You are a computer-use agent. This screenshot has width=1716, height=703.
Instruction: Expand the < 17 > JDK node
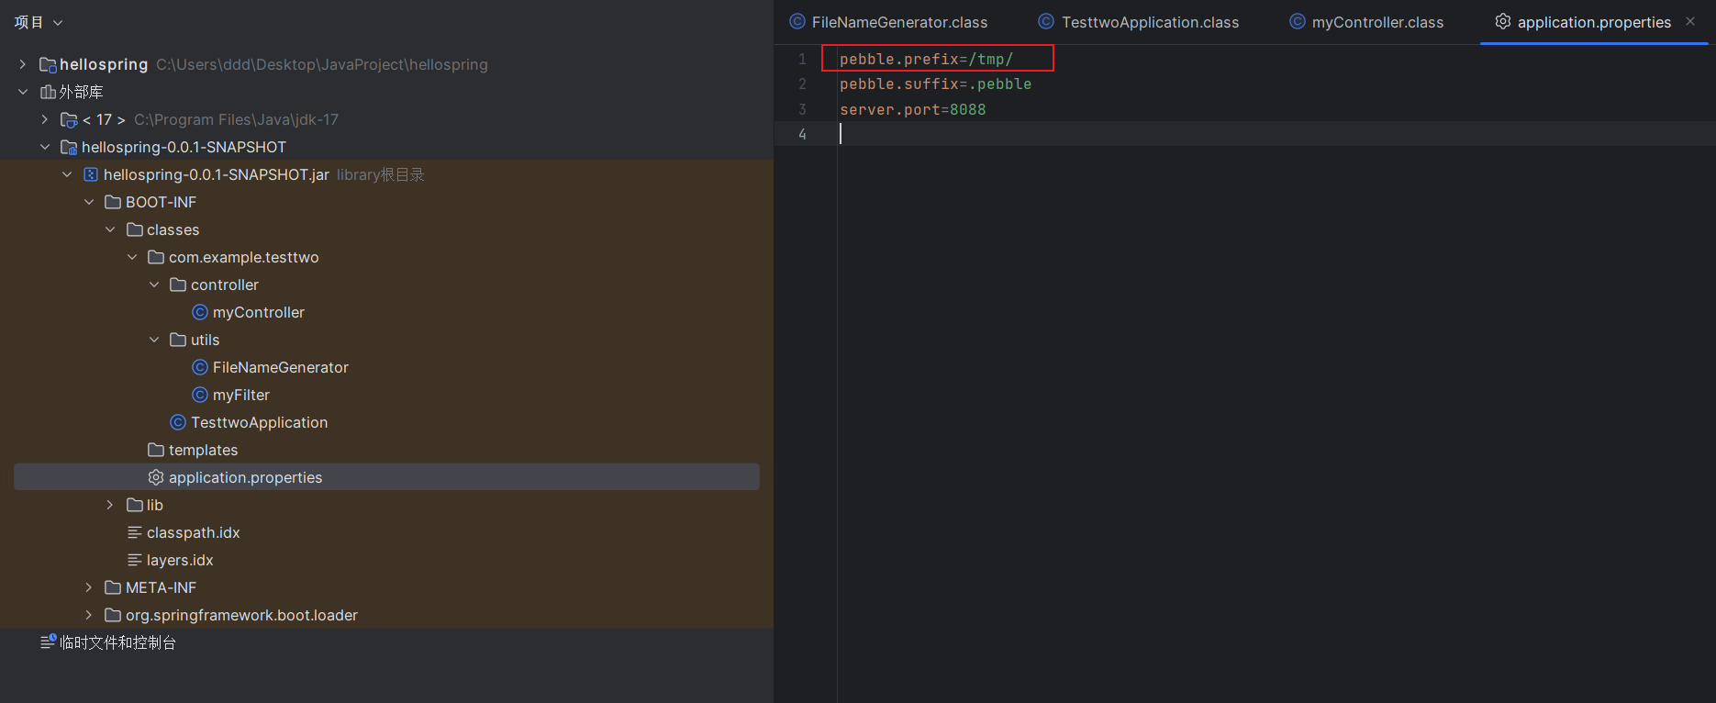45,119
